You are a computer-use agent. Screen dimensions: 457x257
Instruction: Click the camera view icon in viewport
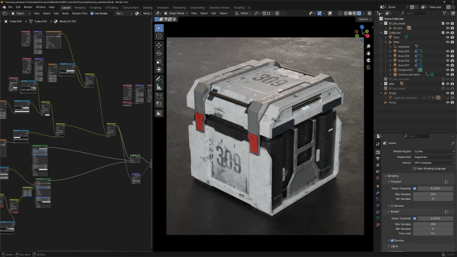(x=368, y=62)
